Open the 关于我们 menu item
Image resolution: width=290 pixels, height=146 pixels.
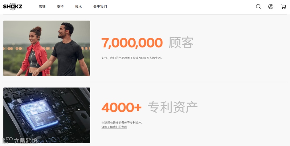[x=100, y=7]
